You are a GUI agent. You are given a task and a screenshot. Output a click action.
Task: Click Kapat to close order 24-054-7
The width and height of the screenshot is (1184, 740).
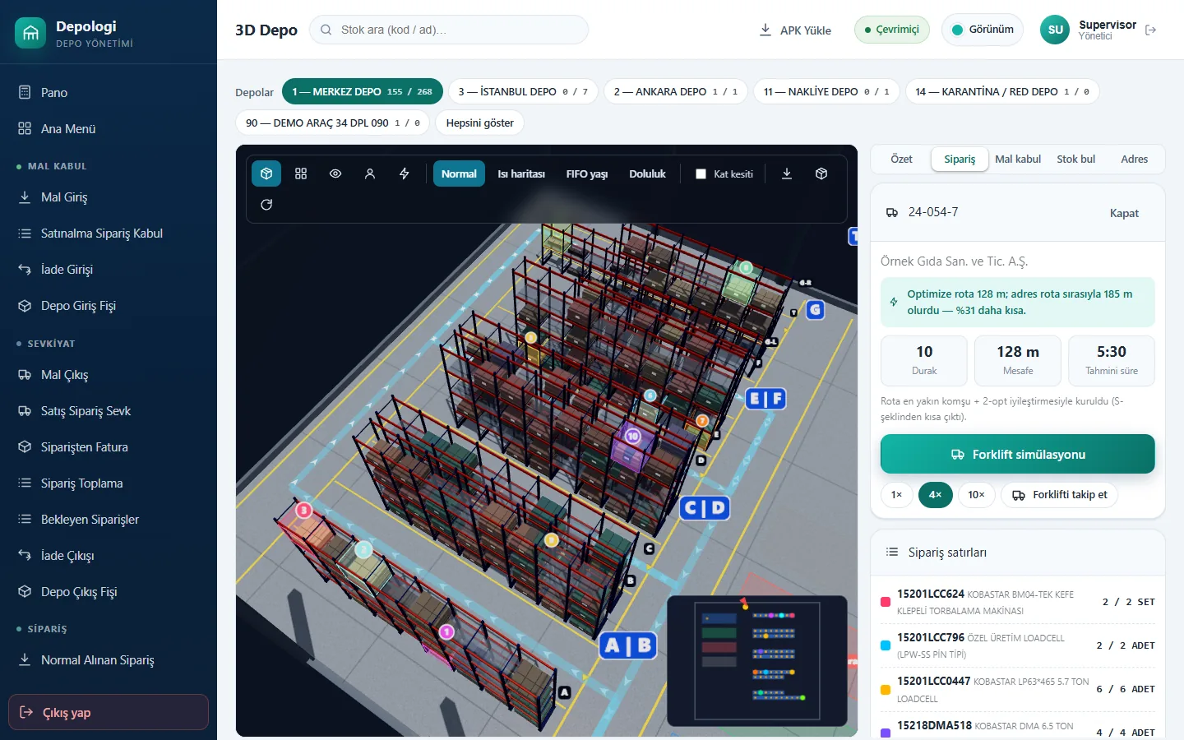1124,213
